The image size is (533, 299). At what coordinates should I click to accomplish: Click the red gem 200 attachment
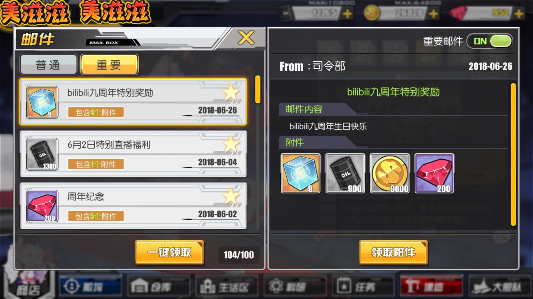tap(434, 173)
